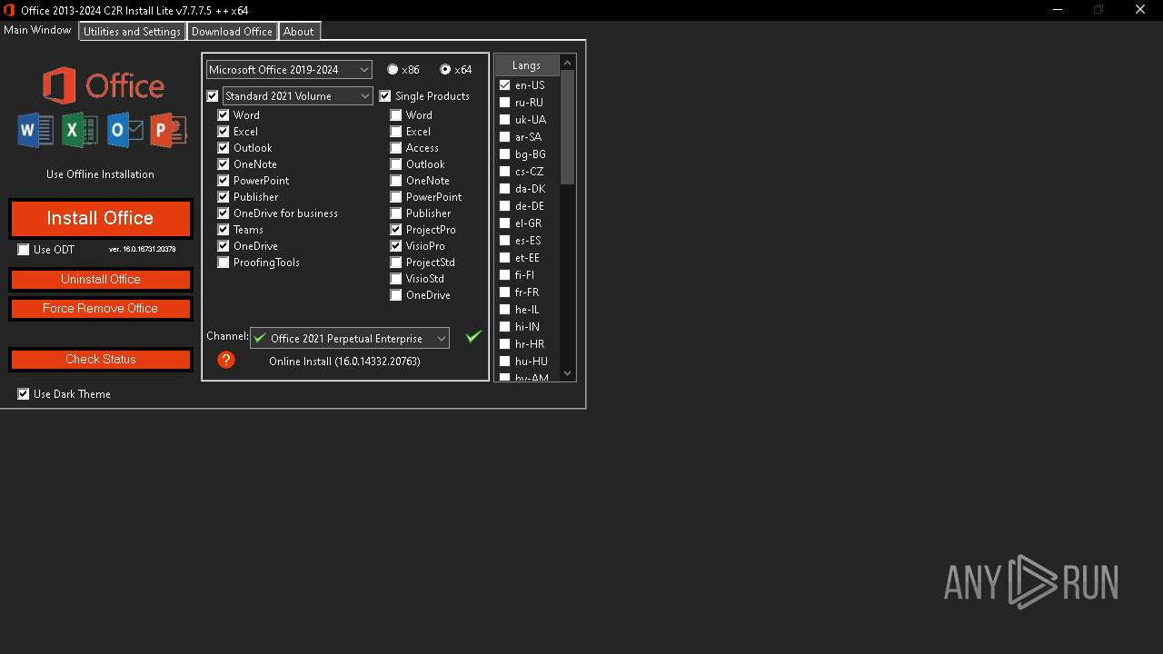Click the Use Offline Installation text
The image size is (1163, 654).
pyautogui.click(x=100, y=174)
